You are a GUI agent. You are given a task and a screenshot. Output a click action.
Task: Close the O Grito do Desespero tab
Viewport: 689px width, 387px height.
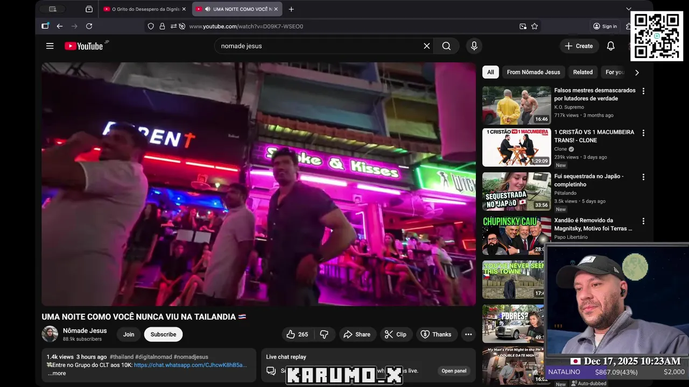click(x=184, y=9)
